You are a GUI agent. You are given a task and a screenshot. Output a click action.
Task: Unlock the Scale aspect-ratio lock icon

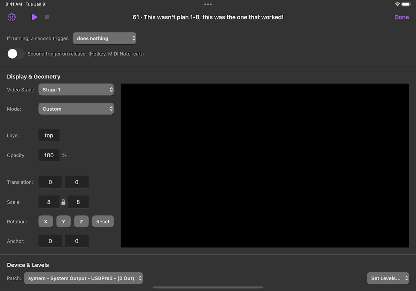(x=63, y=202)
